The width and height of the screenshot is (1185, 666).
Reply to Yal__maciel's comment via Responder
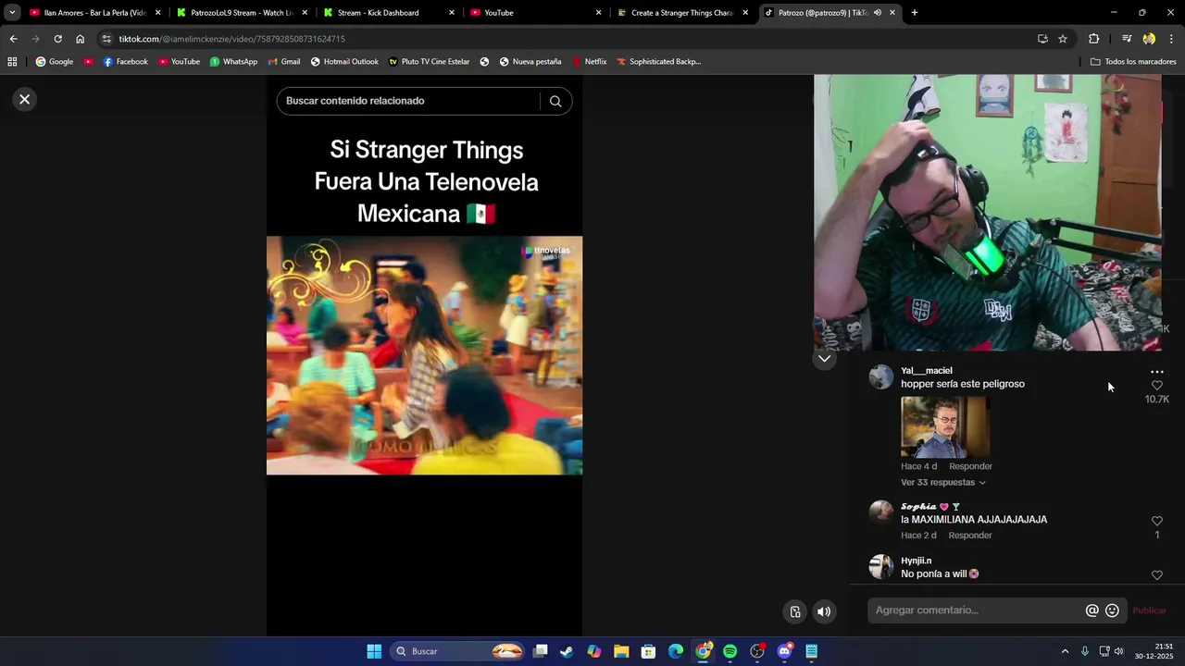click(970, 466)
